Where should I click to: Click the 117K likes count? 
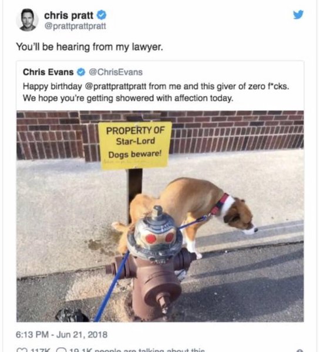[x=41, y=350]
